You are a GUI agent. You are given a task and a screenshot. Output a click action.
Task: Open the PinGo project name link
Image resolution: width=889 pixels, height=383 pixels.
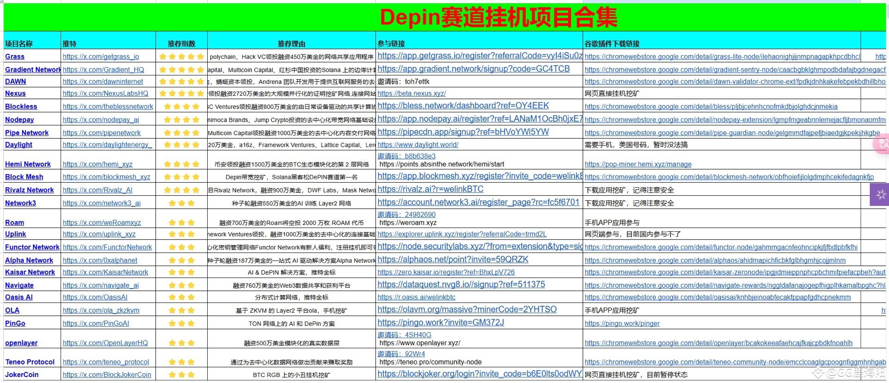pos(15,323)
